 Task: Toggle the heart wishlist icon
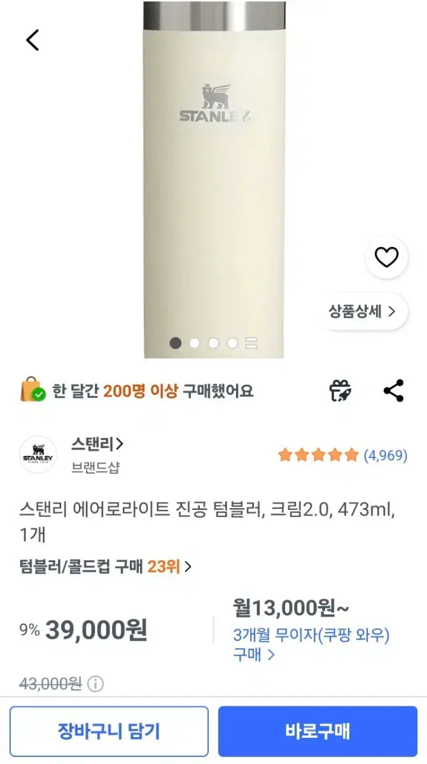pyautogui.click(x=386, y=257)
